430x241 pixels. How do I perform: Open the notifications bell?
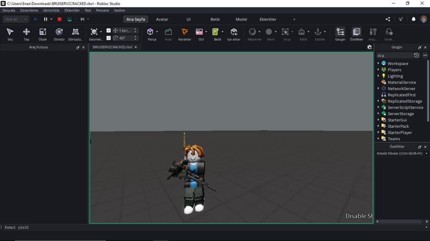(x=414, y=19)
